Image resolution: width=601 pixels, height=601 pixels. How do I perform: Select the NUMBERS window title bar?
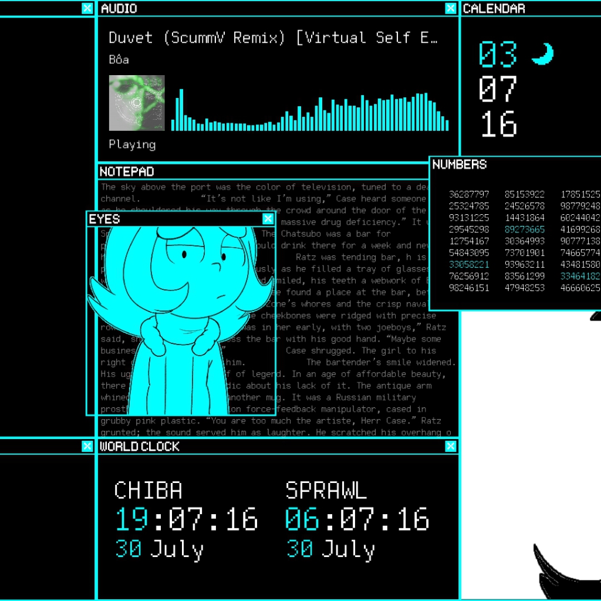click(x=515, y=164)
